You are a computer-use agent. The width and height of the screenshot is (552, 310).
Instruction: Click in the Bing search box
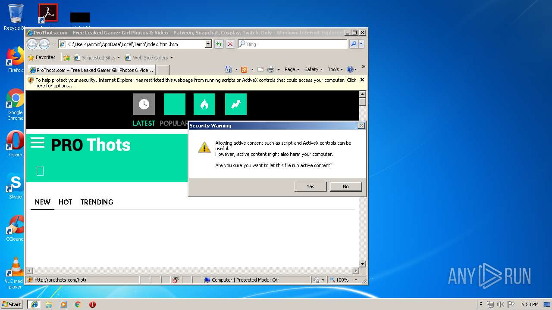[x=292, y=44]
